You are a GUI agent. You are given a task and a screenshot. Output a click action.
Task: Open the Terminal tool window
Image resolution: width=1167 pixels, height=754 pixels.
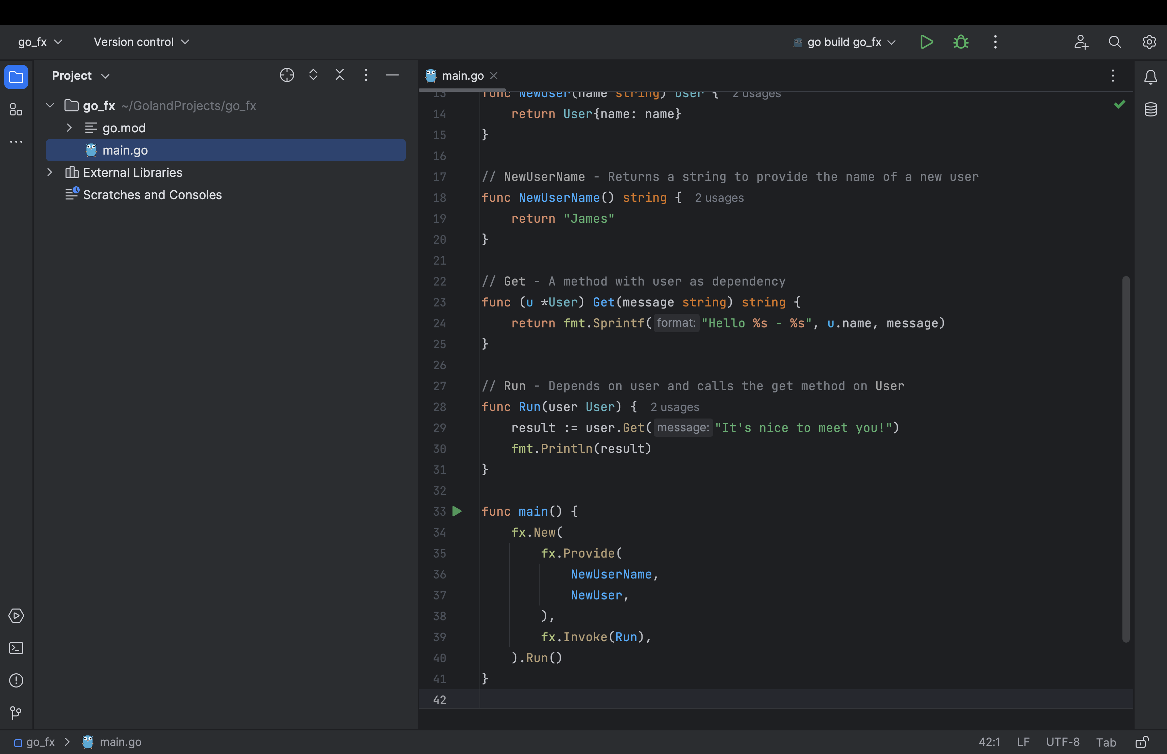pos(16,648)
